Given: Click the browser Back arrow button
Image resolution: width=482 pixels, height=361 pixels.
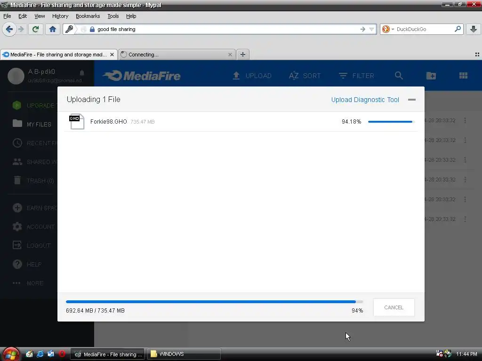Looking at the screenshot, I should (9, 29).
